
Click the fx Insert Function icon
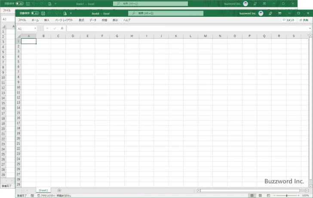click(62, 28)
